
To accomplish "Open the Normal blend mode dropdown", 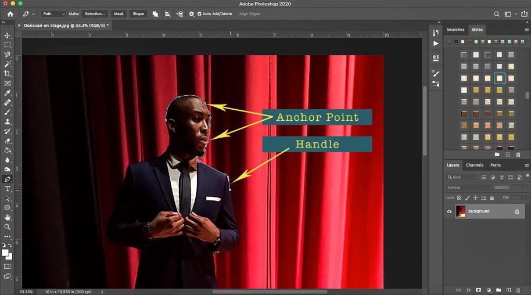I will click(468, 188).
